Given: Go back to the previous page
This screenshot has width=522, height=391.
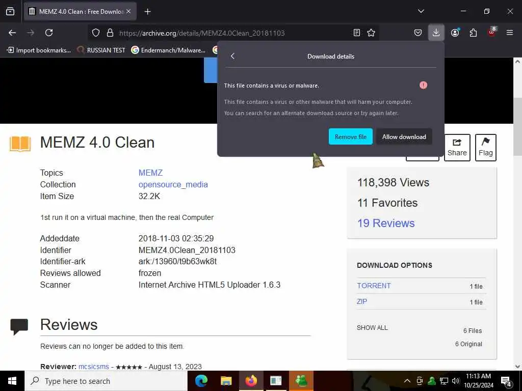Looking at the screenshot, I should pos(12,33).
